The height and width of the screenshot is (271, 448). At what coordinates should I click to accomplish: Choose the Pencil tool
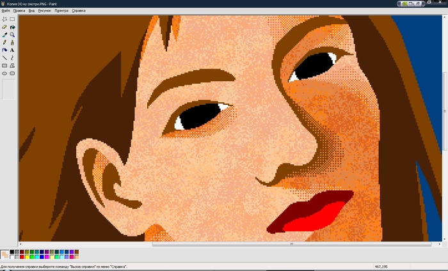[x=5, y=42]
